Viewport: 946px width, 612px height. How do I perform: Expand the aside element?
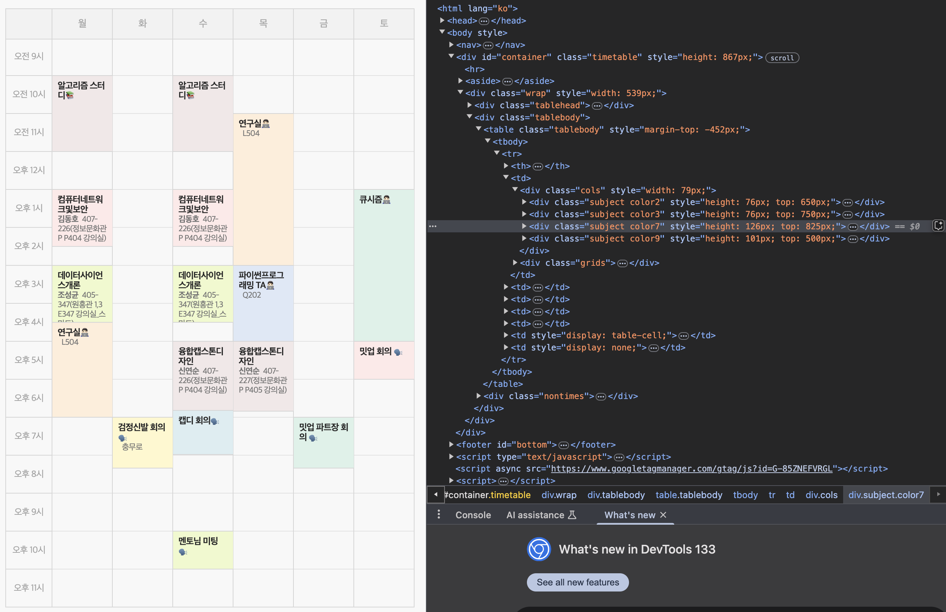pos(460,80)
